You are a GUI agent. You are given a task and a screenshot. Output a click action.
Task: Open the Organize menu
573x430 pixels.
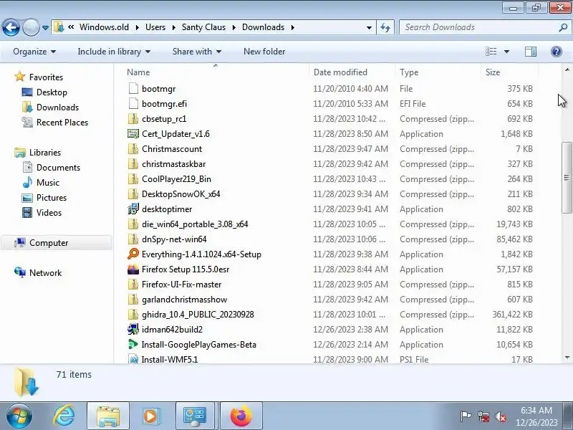coord(34,52)
